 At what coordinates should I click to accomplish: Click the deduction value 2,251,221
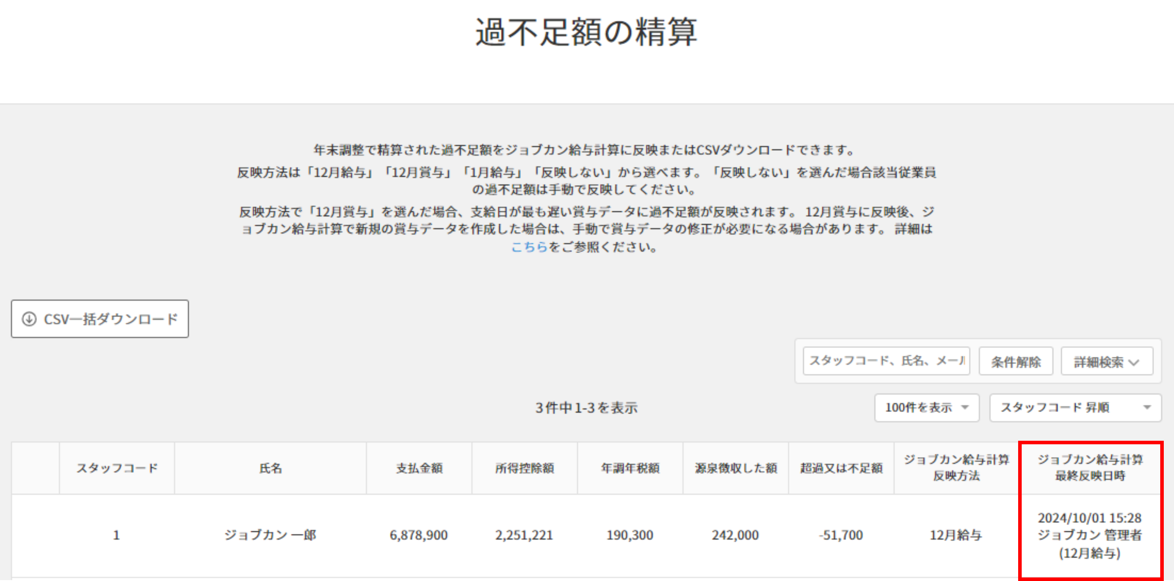(x=524, y=535)
